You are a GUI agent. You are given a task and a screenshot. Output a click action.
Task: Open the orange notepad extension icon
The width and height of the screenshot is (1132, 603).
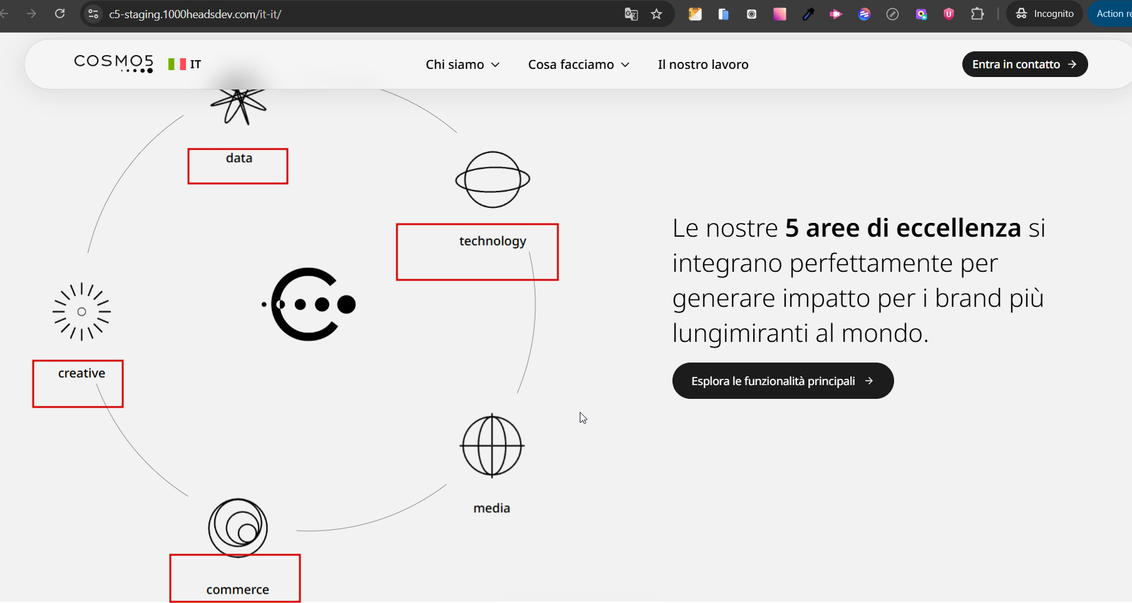tap(695, 14)
